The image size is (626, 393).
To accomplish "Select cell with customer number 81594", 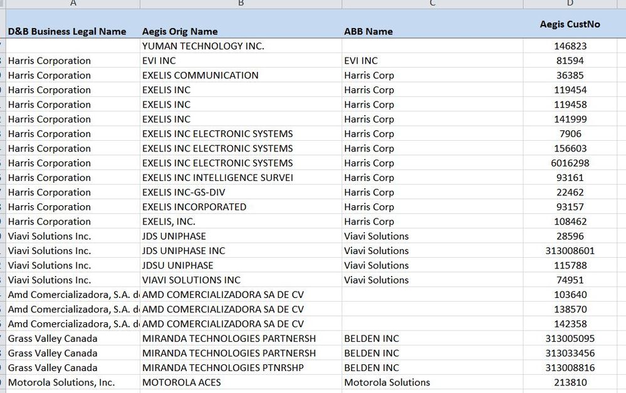I will click(x=570, y=61).
